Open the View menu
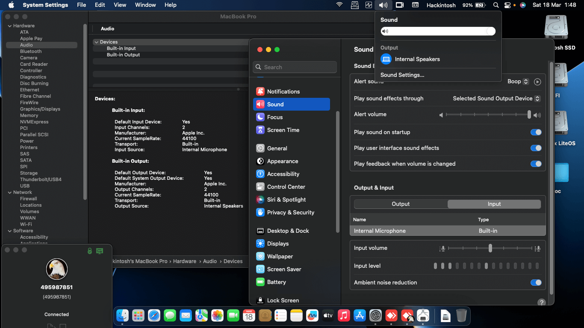584x328 pixels. point(120,5)
